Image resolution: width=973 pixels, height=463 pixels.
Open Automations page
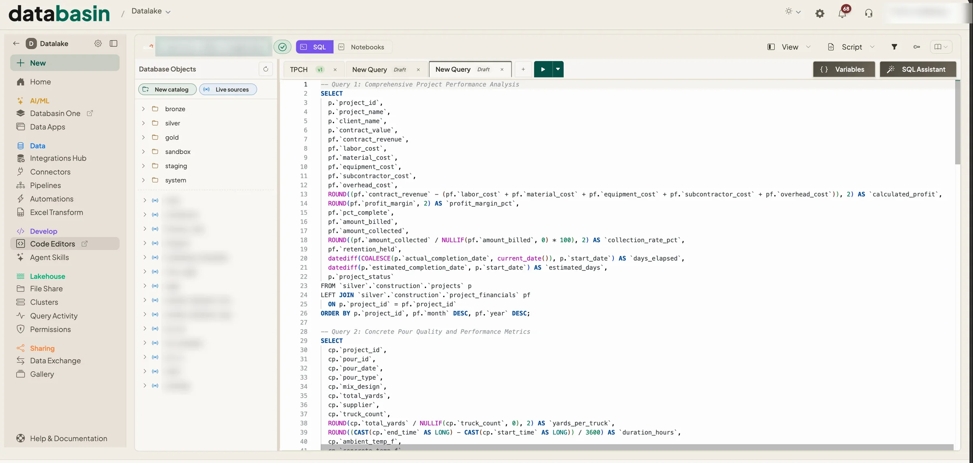[51, 199]
